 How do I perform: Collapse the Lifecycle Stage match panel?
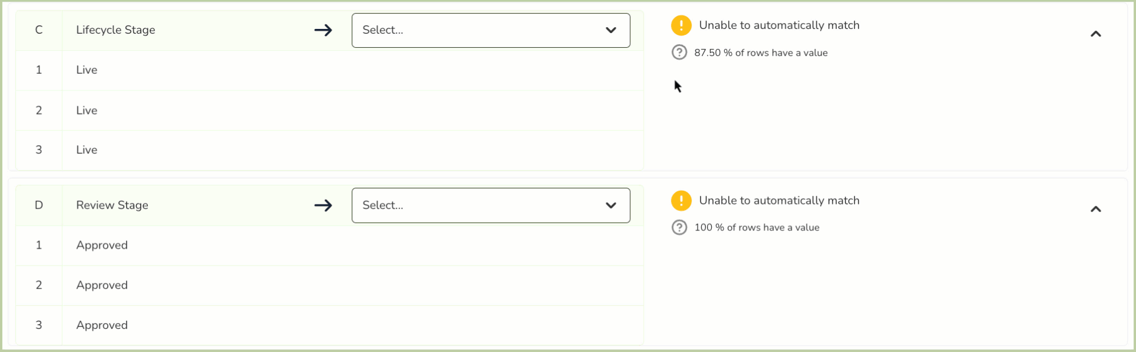point(1096,34)
